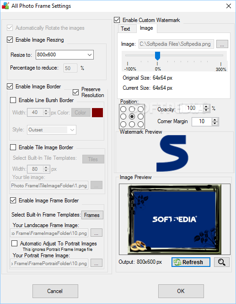Increase tile border Width spinner
The height and width of the screenshot is (304, 236).
(46, 167)
